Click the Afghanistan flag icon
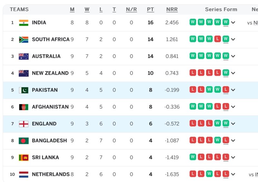258x182 pixels. [24, 107]
